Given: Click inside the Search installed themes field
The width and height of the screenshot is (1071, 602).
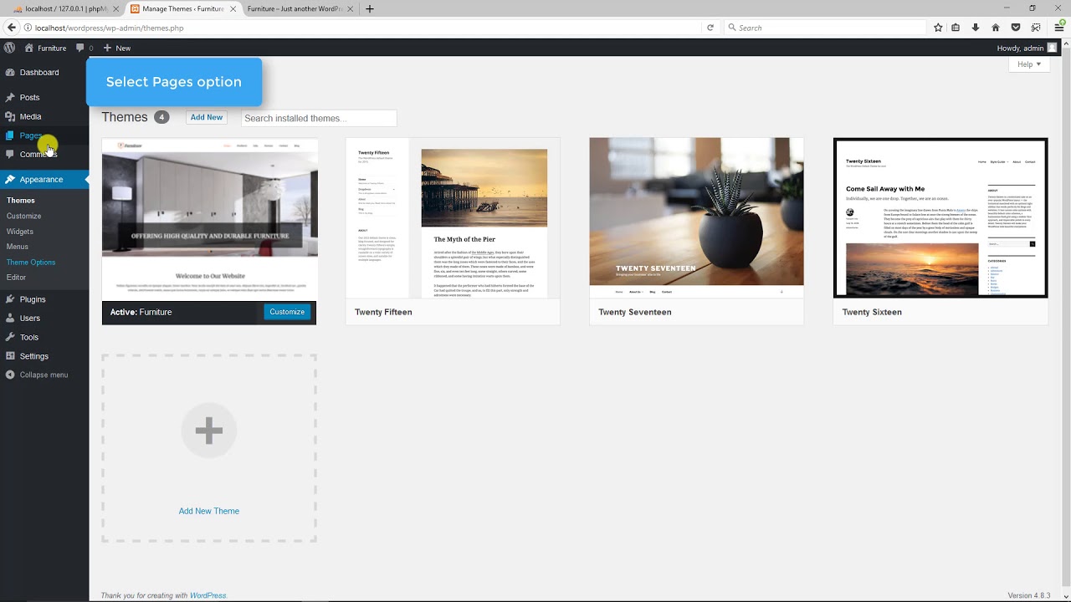Looking at the screenshot, I should (x=318, y=118).
